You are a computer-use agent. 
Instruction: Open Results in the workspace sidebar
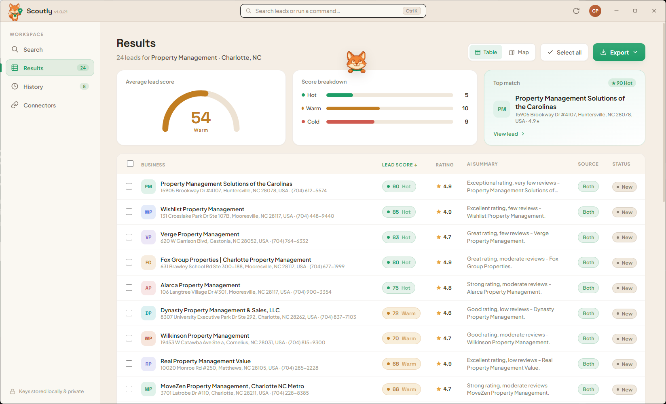pyautogui.click(x=50, y=68)
